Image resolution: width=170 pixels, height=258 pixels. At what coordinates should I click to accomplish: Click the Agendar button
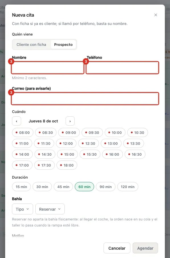[145, 248]
